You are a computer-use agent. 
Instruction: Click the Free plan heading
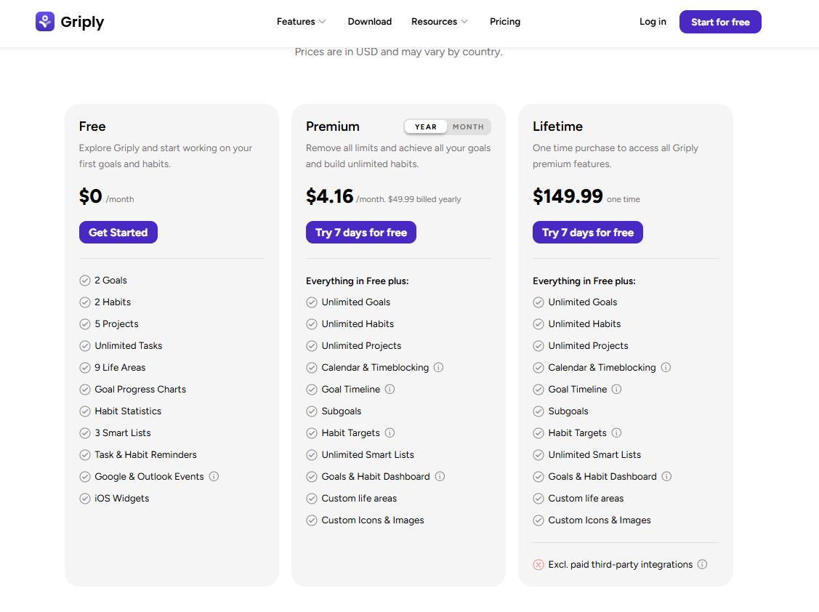[x=92, y=126]
